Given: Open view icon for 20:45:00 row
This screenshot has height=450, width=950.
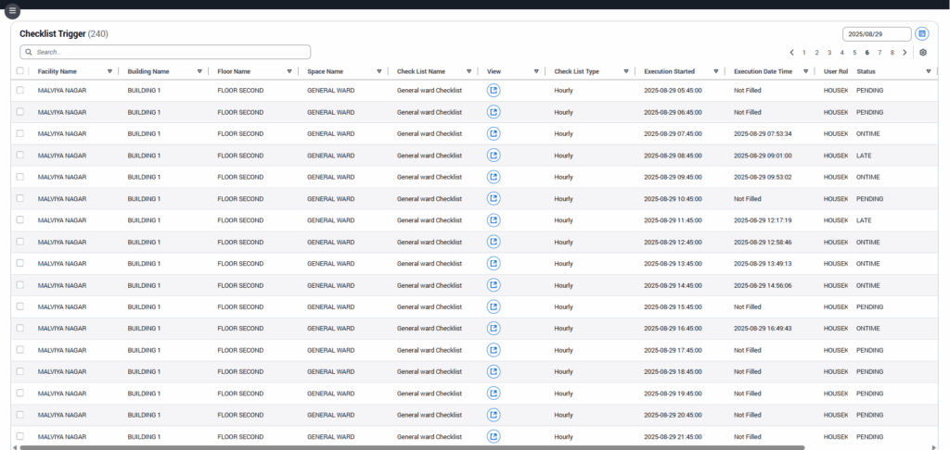Looking at the screenshot, I should pos(494,415).
